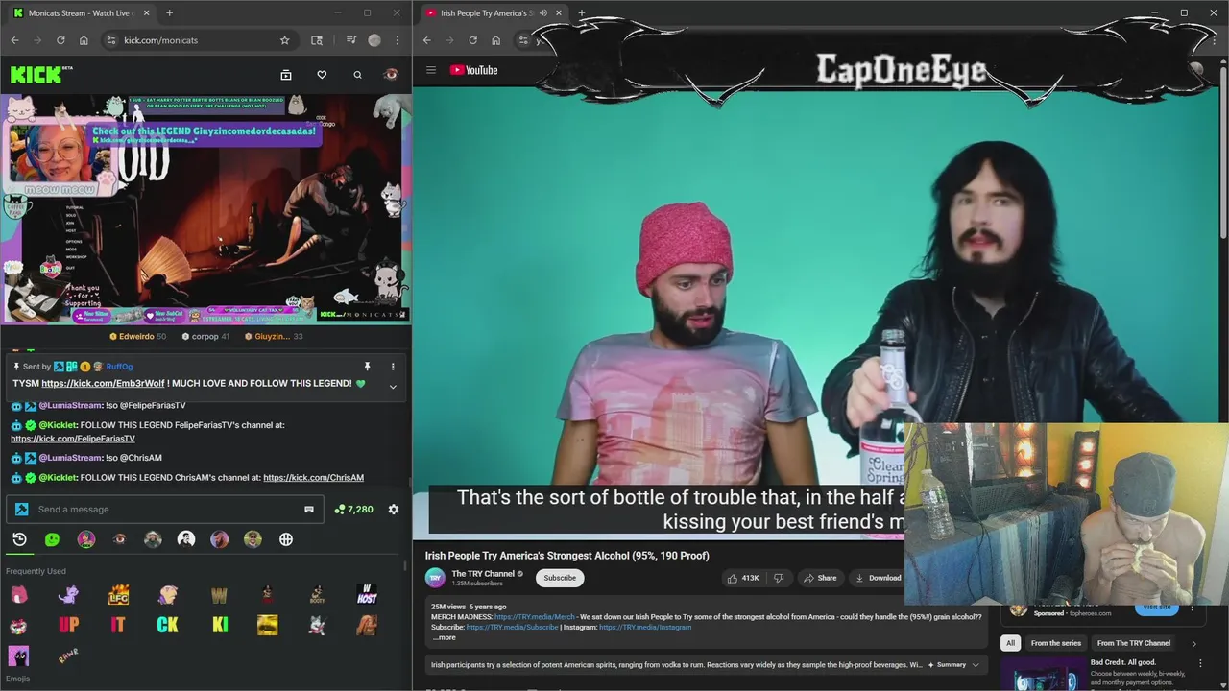Like the video with 413K likes
Image resolution: width=1229 pixels, height=691 pixels.
coord(743,578)
